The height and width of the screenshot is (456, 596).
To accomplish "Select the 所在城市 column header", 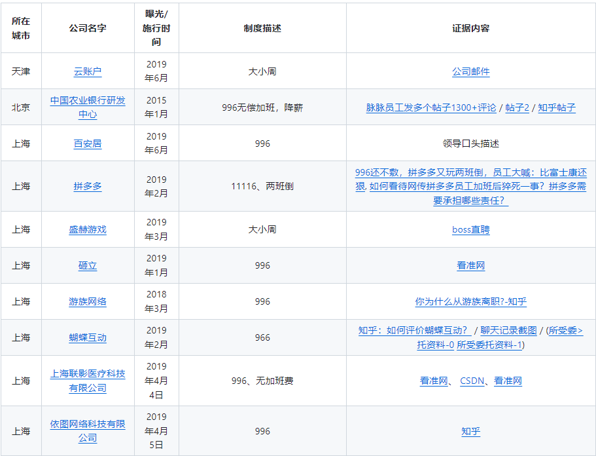I will tap(21, 28).
